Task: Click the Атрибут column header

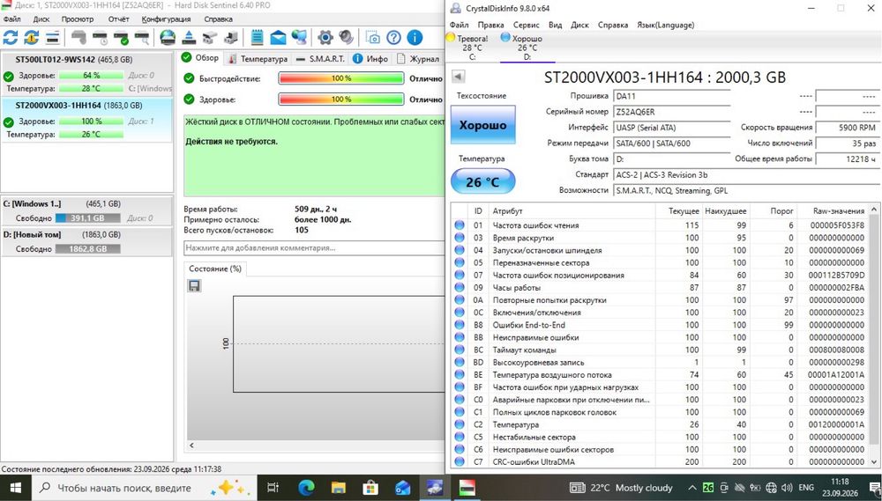Action: (x=572, y=210)
